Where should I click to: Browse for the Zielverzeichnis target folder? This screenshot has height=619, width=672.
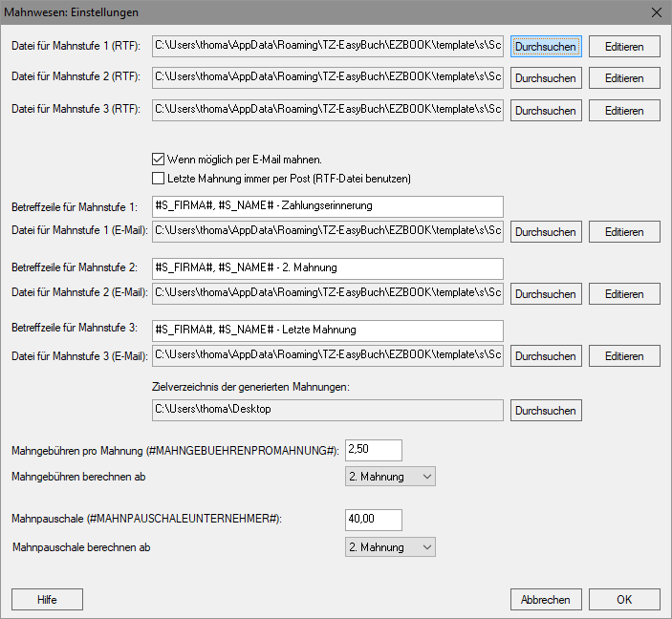(x=546, y=411)
